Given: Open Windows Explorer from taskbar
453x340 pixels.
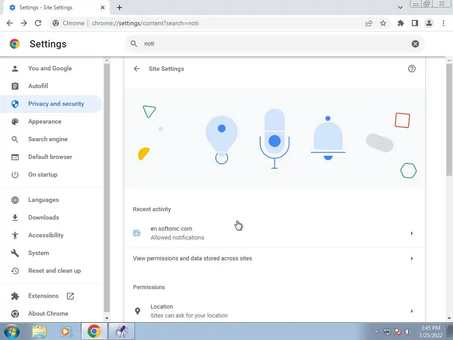Looking at the screenshot, I should (39, 331).
